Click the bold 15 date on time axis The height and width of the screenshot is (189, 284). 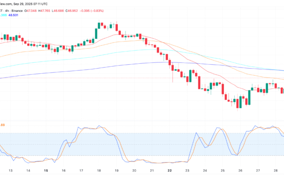coord(45,170)
